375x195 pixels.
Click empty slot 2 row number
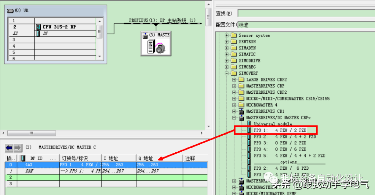point(11,177)
